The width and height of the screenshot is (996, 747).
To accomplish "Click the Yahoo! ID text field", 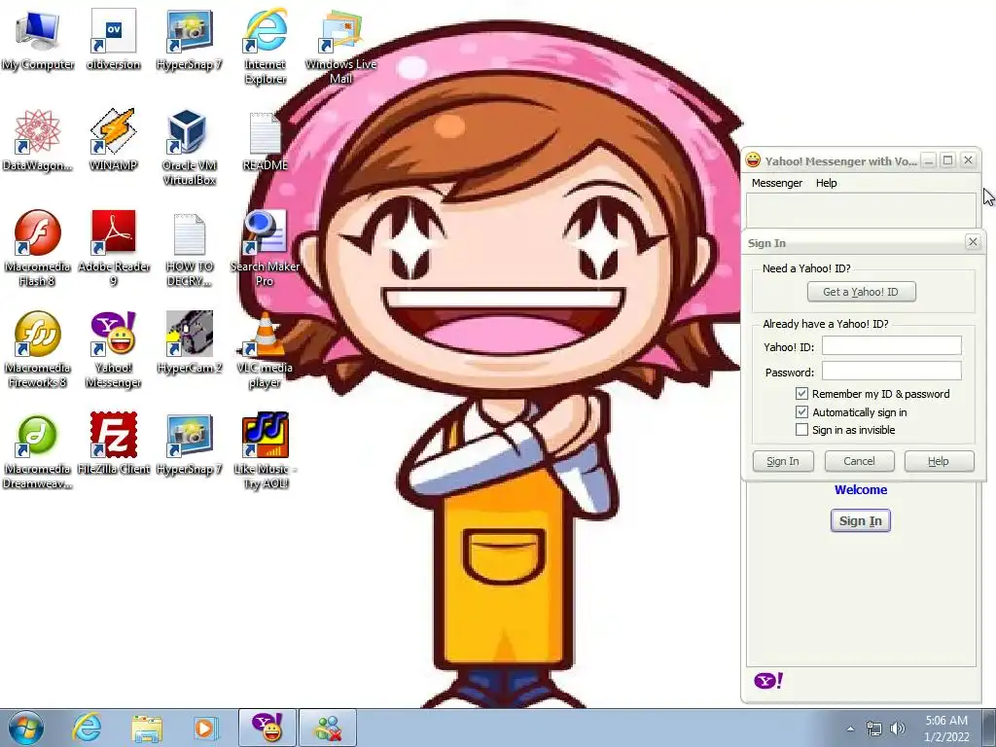I will click(x=892, y=346).
